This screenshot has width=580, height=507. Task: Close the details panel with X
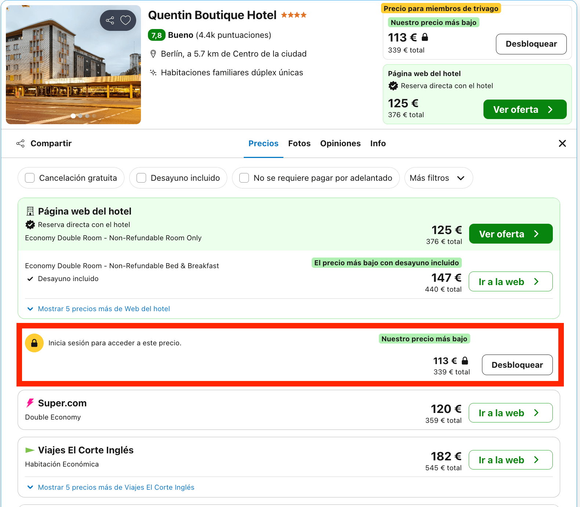click(x=562, y=144)
